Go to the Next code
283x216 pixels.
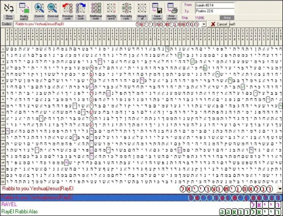(x=81, y=8)
